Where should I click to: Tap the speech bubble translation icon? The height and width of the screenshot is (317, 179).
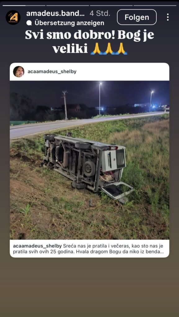tap(29, 23)
